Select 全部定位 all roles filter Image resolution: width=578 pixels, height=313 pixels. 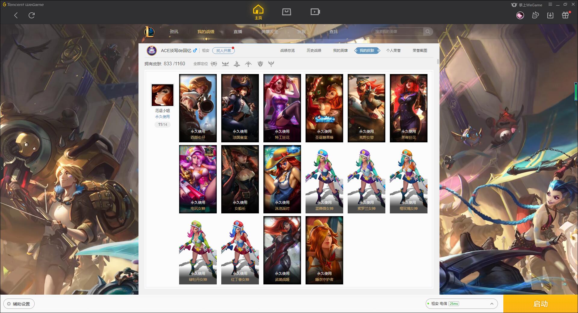(x=200, y=64)
